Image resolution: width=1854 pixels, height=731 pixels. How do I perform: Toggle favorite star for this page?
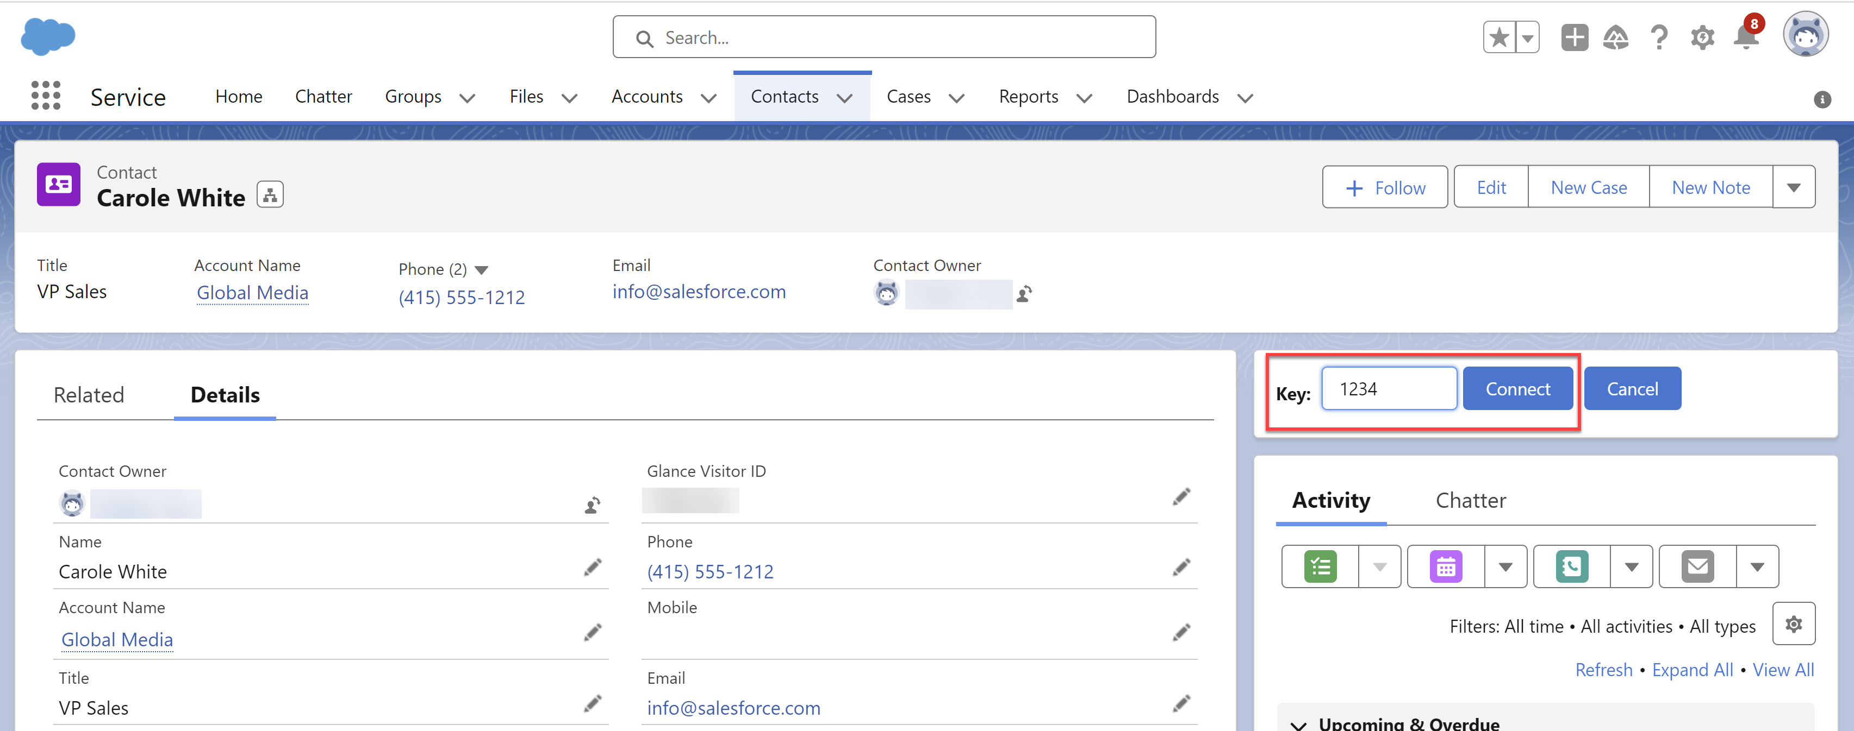pyautogui.click(x=1499, y=37)
